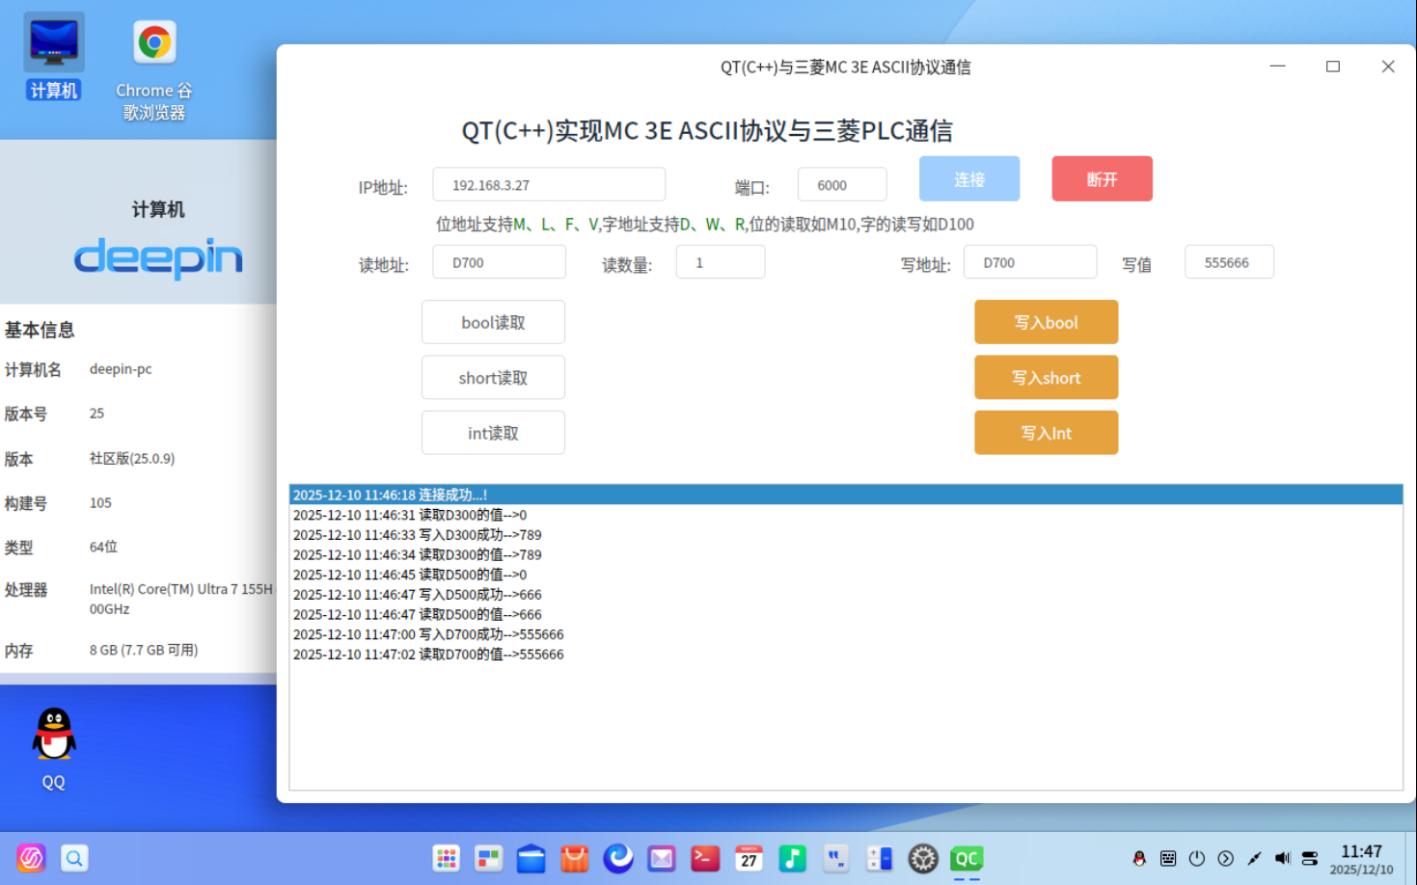Select the 连接成功 log entry
The width and height of the screenshot is (1417, 885).
[846, 495]
